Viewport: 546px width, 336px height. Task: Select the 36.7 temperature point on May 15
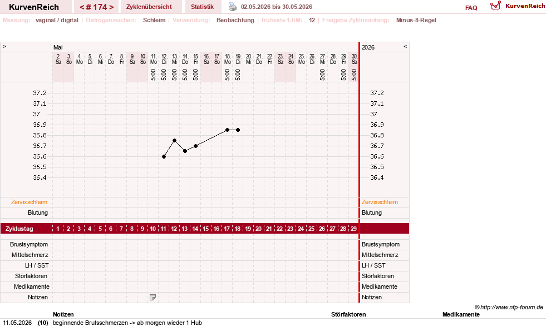[196, 146]
